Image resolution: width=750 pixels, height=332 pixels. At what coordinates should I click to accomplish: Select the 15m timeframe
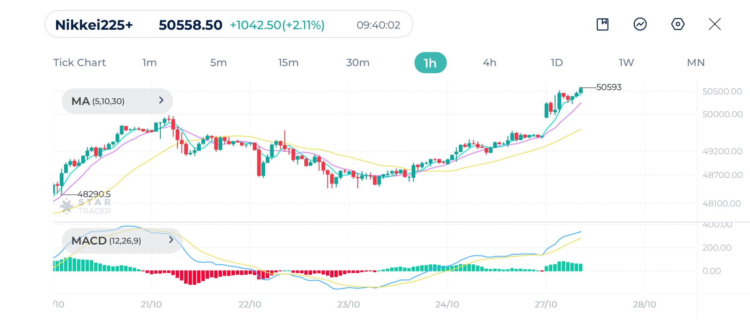pos(288,63)
